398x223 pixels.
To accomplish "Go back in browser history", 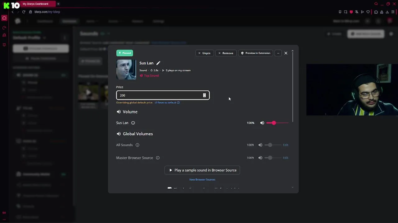I will pyautogui.click(x=12, y=12).
